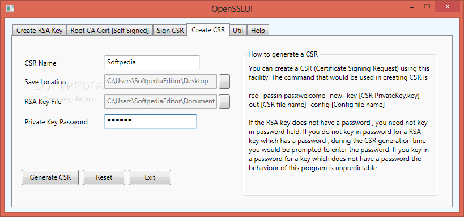Click the 'Private Key Password' label
464x217 pixels.
56,122
